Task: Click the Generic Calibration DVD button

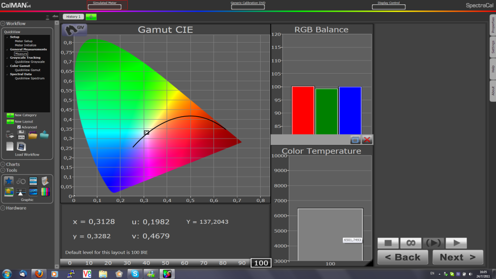Action: click(x=248, y=7)
